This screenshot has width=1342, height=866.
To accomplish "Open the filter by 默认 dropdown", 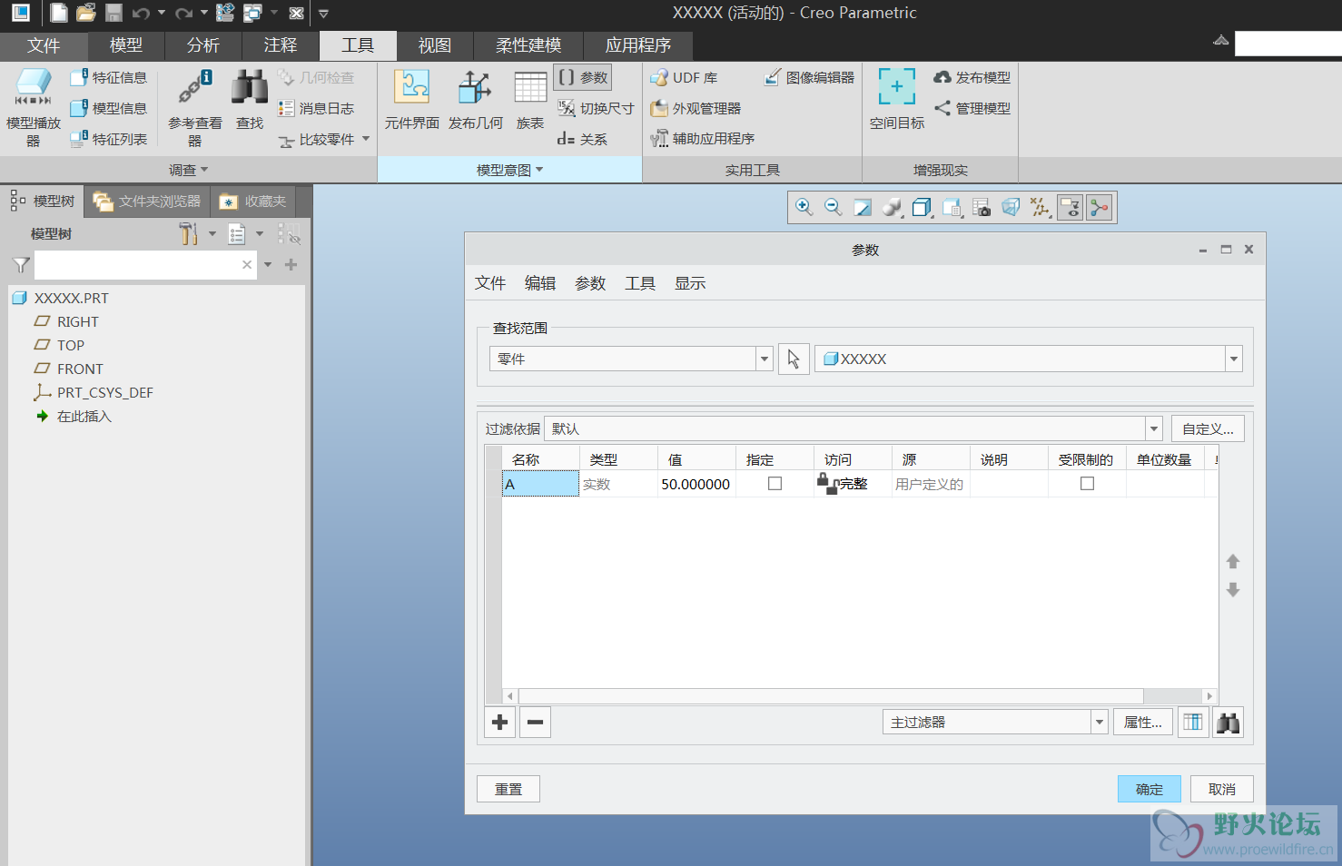I will tap(1154, 428).
